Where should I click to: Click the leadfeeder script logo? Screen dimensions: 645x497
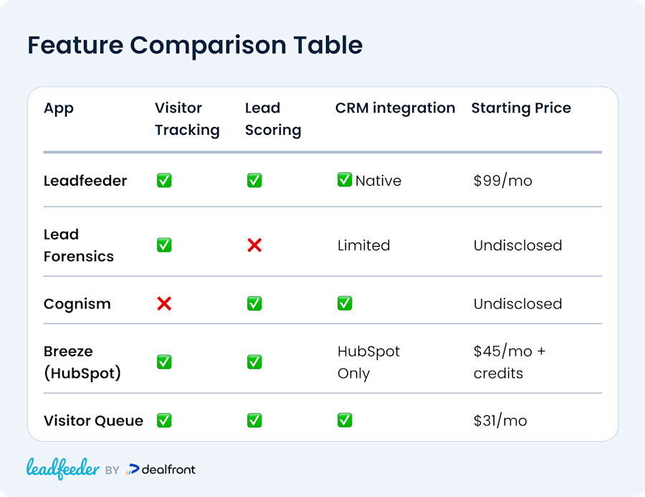coord(63,468)
